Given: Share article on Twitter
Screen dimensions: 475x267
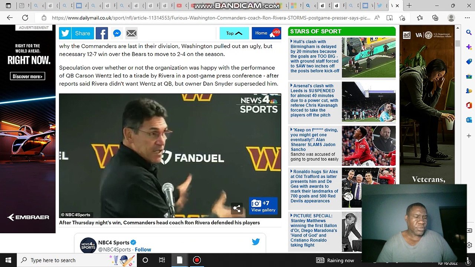Looking at the screenshot, I should (x=65, y=33).
